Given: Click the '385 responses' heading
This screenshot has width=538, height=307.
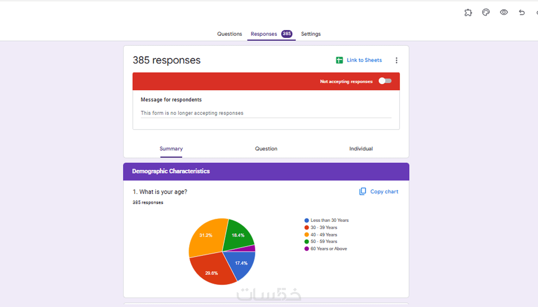Looking at the screenshot, I should click(x=166, y=60).
